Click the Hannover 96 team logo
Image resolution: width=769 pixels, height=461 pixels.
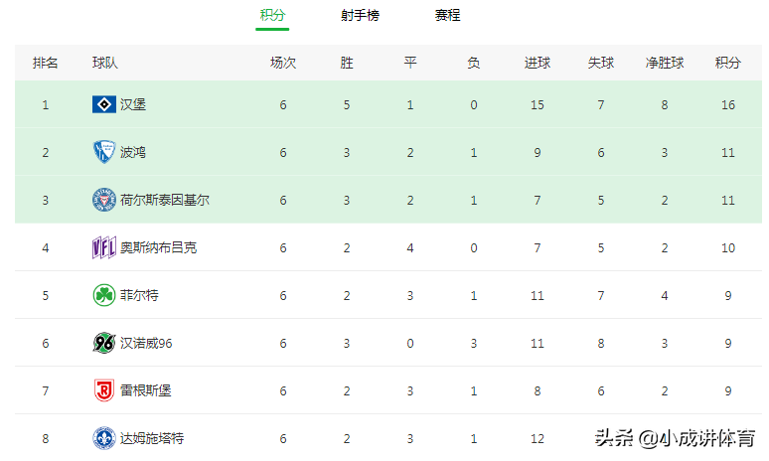(104, 343)
